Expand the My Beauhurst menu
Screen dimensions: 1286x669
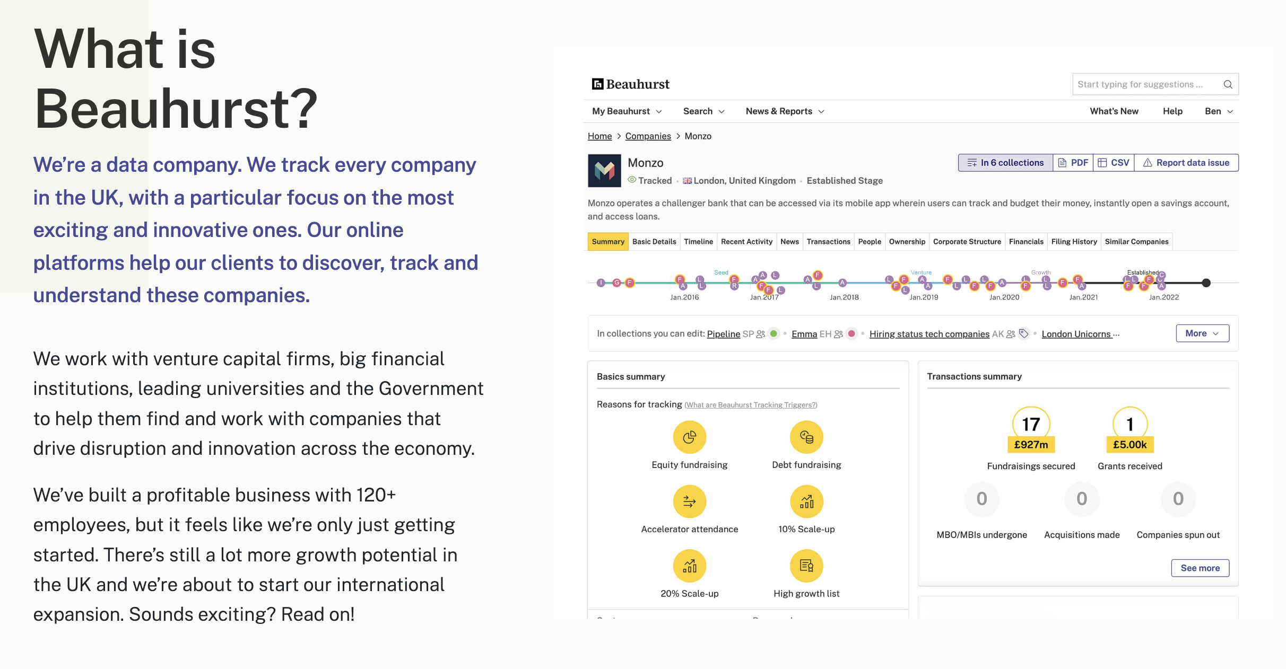pos(627,111)
